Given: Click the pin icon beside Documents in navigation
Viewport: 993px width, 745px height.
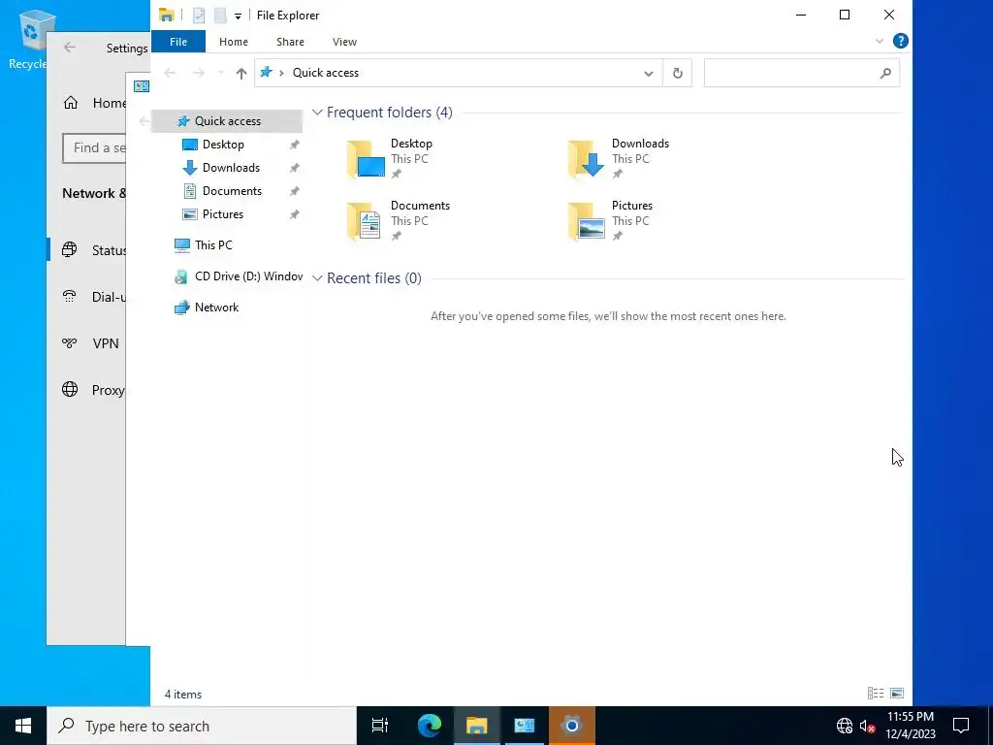Looking at the screenshot, I should (x=294, y=192).
